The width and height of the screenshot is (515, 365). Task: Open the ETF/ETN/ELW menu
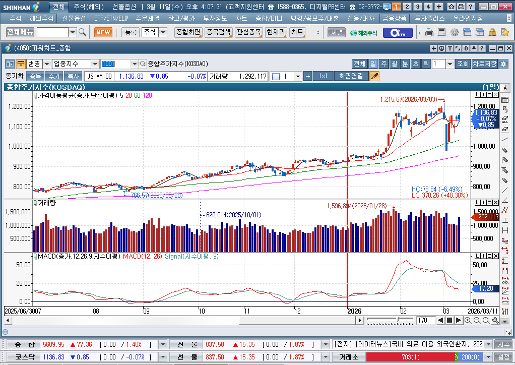tap(111, 18)
